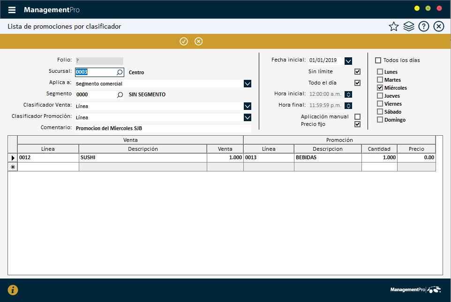Adjust the Hora final spinner
Viewport: 451px width, 302px height.
[348, 106]
